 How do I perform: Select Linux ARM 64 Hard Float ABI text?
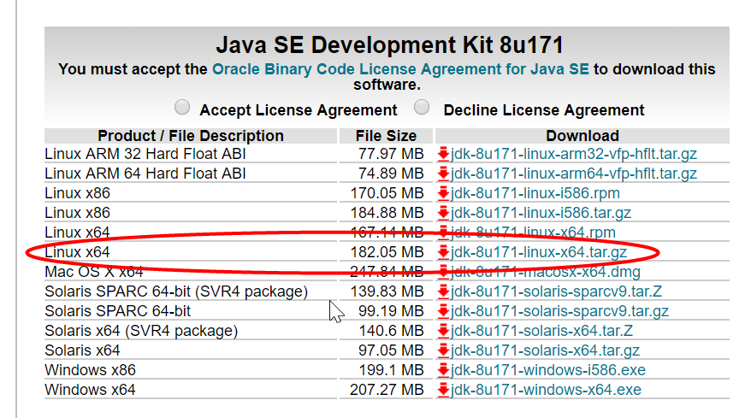(145, 174)
